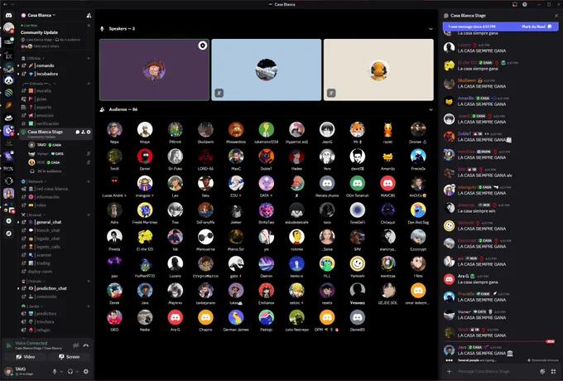
Task: Click invite icon on Casa Blanca Stage channel
Action: click(83, 133)
